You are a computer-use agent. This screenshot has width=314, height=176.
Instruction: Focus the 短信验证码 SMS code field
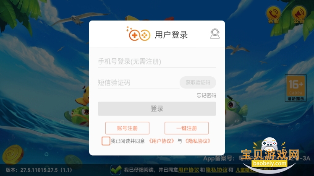coord(138,83)
